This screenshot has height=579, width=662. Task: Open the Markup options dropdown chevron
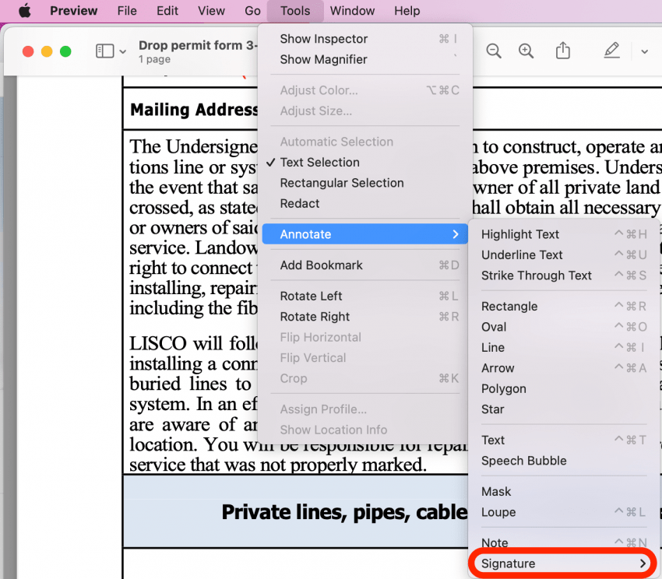pos(644,52)
